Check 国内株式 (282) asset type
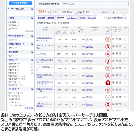This screenshot has width=134, height=133. tap(9, 64)
